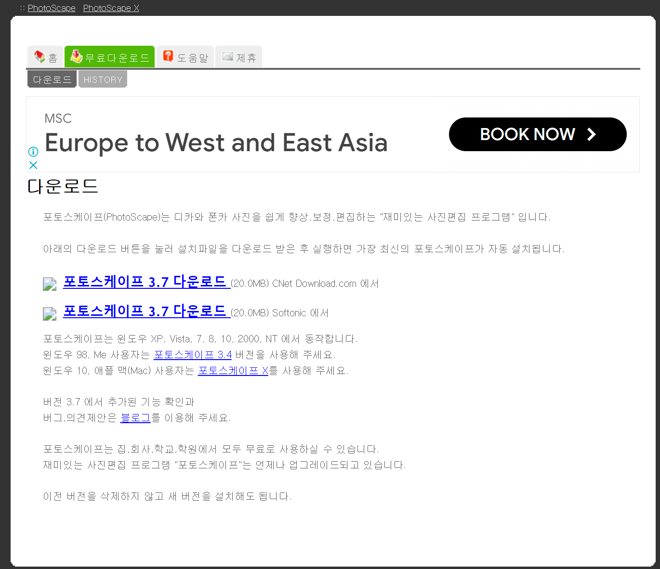This screenshot has height=569, width=660.
Task: Open the PhotoScape link in top bar
Action: click(x=52, y=8)
